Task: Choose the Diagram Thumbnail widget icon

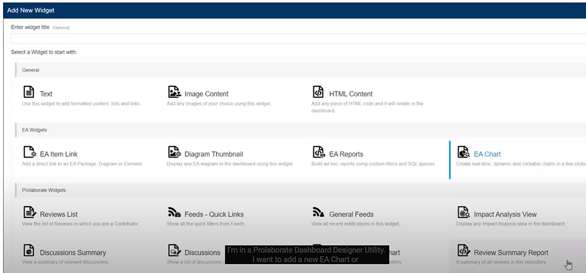Action: tap(175, 152)
